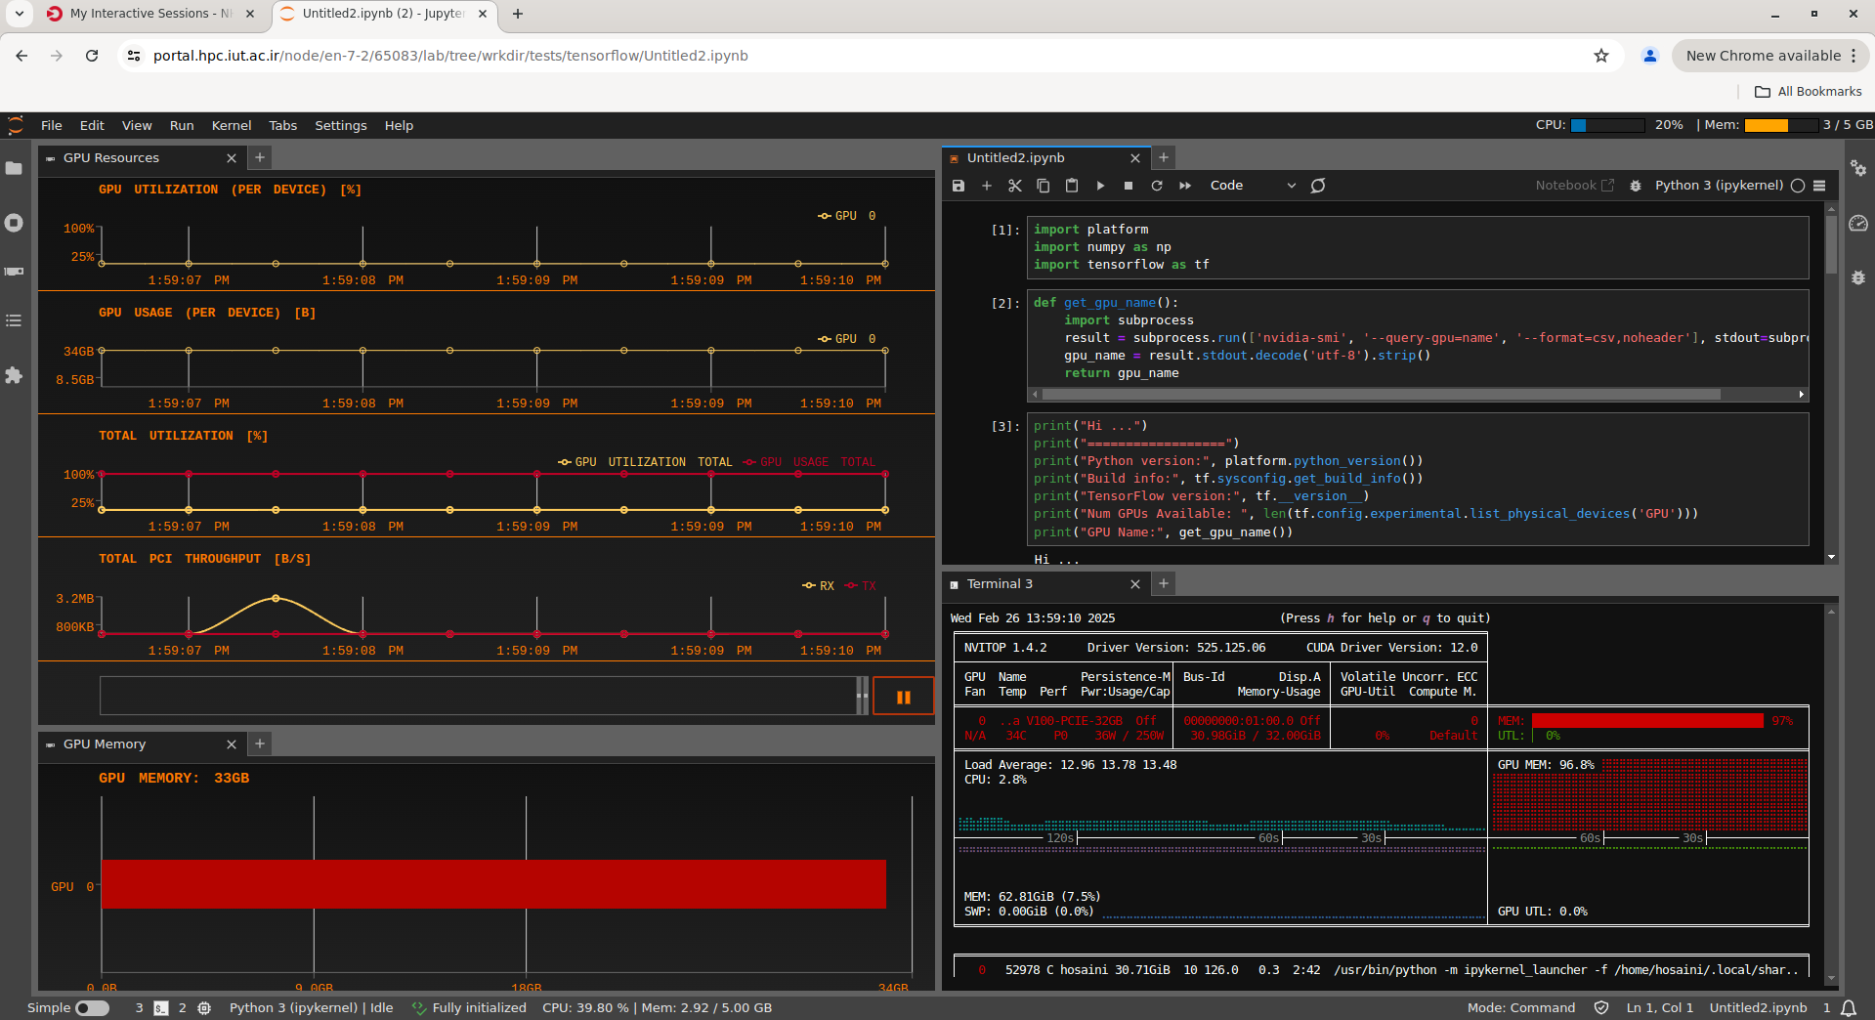Open the Table of Contents sidebar
Screen dimensions: 1875x1020
[x=14, y=320]
